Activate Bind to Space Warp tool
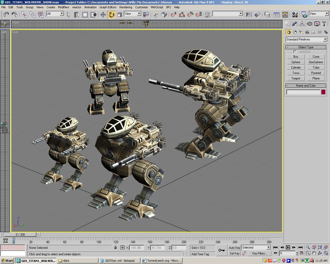330x264 pixels. tap(41, 14)
